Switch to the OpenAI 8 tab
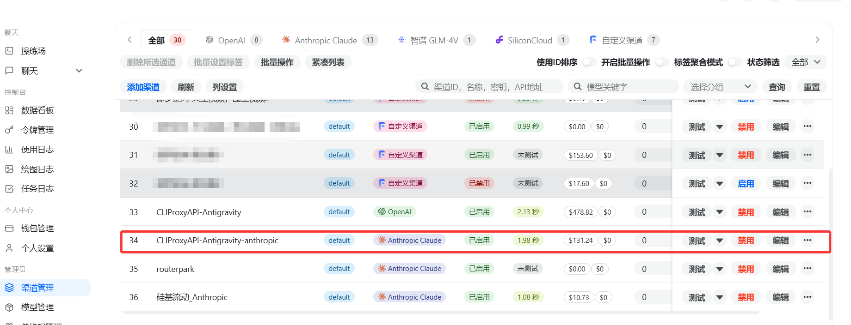 click(x=234, y=40)
